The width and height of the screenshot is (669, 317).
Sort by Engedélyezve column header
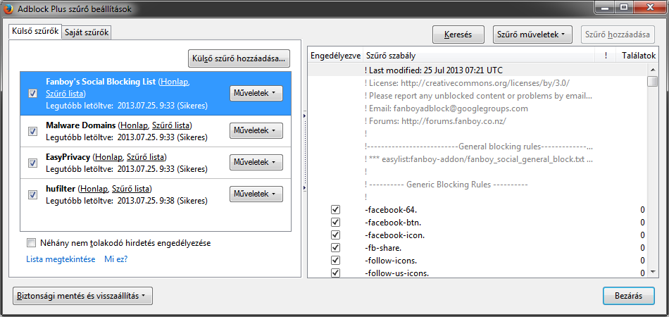pos(335,56)
